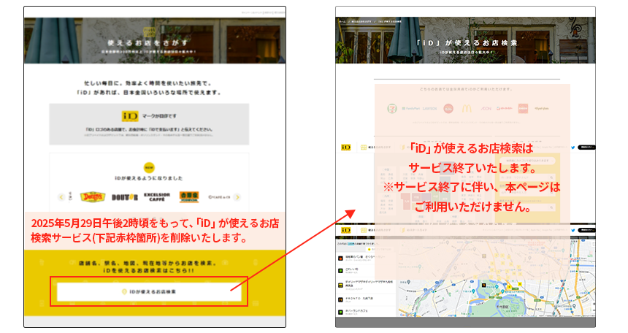Click the iD logo in the nav bar above the region selector
This screenshot has width=628, height=333.
click(x=345, y=148)
